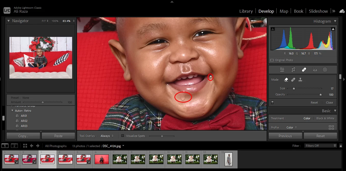The image size is (346, 171).
Task: Open the Map module
Action: (x=284, y=11)
